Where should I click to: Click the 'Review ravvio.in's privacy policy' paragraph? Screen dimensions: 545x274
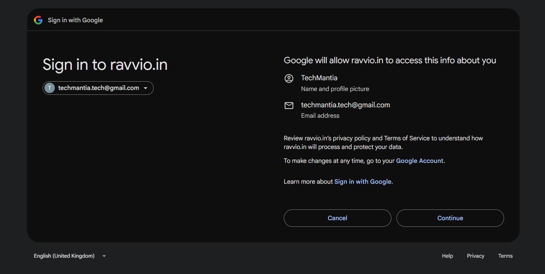[x=383, y=142]
